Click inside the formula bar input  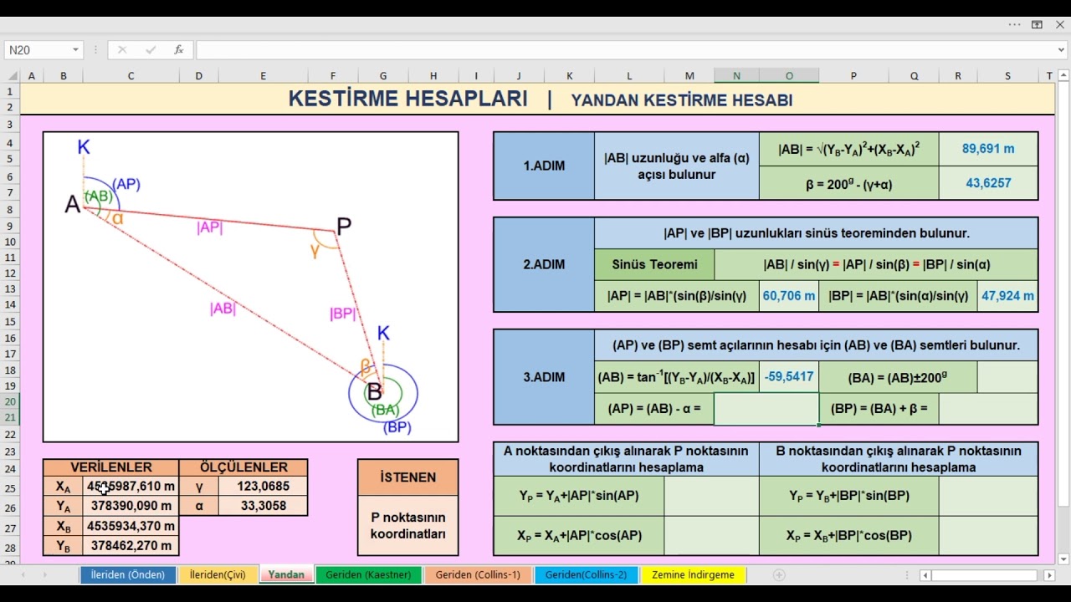[x=625, y=50]
